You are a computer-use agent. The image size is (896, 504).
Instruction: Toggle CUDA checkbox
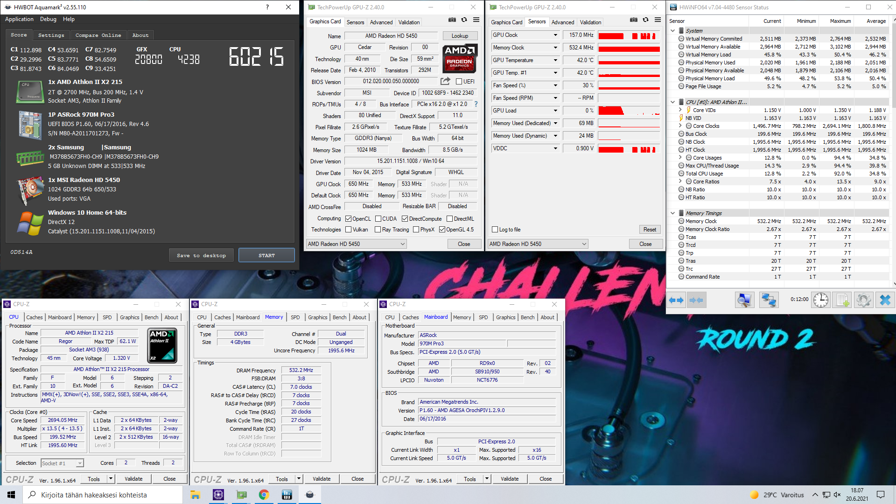tap(378, 219)
